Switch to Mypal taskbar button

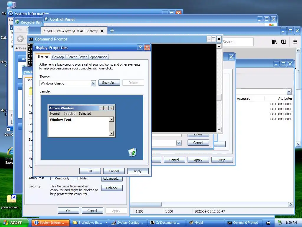coord(205,223)
